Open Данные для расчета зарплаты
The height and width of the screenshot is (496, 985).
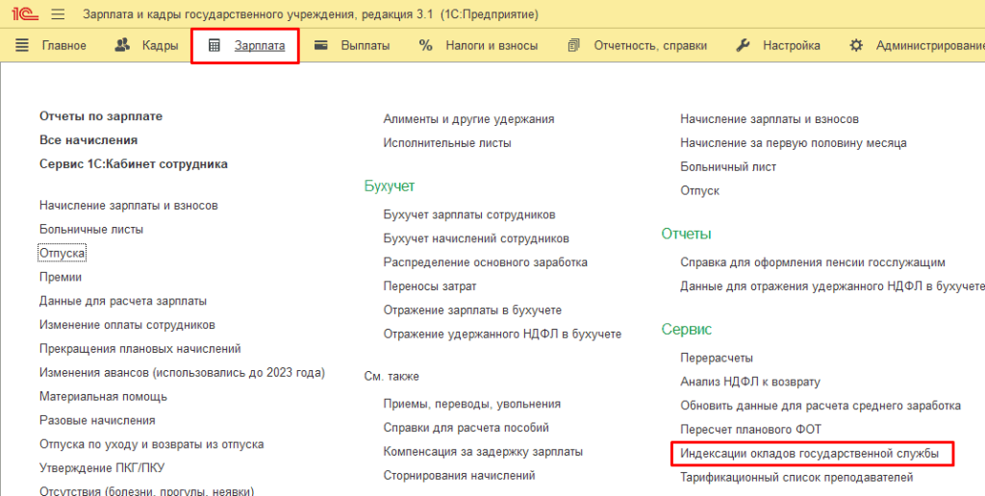point(123,301)
